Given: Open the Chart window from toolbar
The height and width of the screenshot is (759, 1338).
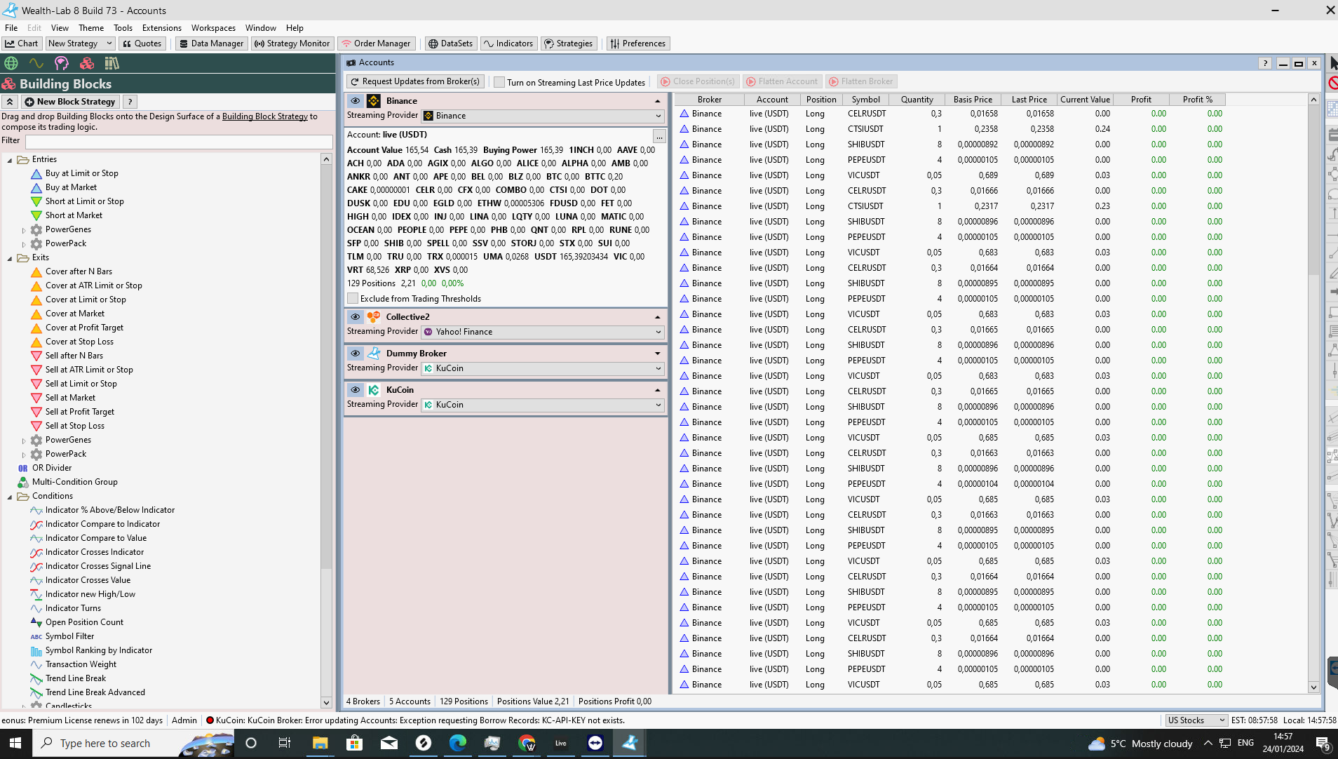Looking at the screenshot, I should pos(22,43).
